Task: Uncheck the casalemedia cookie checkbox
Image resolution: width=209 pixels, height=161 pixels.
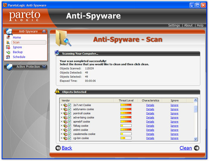Action: click(x=69, y=134)
